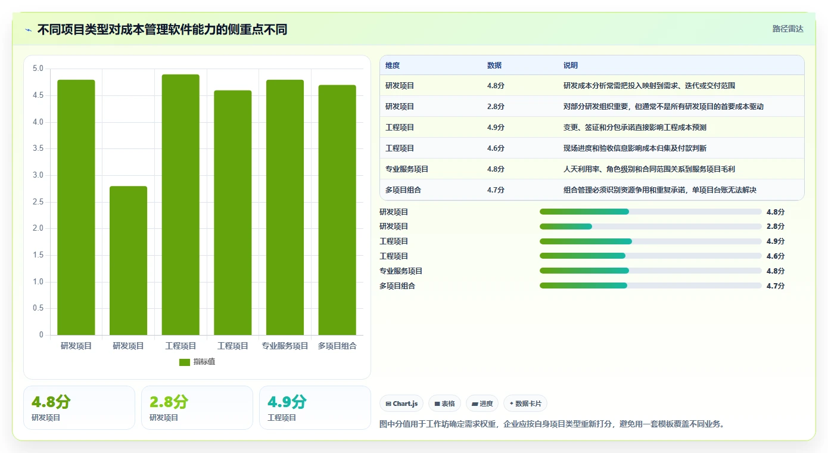Click the 说明 column header
Viewport: 828px width, 453px height.
pyautogui.click(x=571, y=66)
